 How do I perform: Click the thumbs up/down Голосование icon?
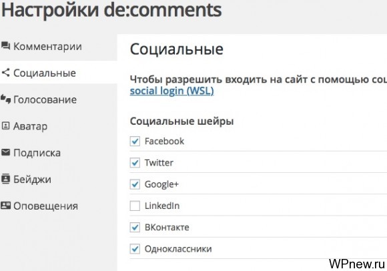click(x=6, y=99)
